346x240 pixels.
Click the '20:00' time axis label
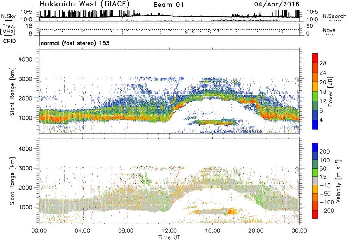(x=256, y=231)
